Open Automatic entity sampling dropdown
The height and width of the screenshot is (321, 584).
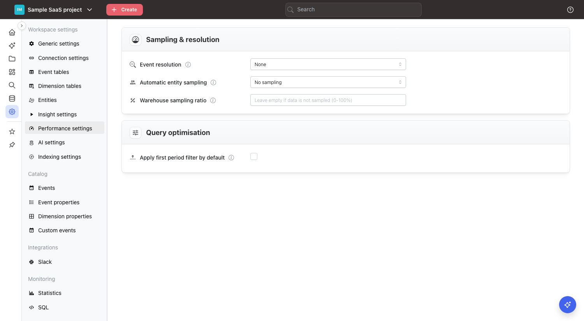tap(328, 82)
